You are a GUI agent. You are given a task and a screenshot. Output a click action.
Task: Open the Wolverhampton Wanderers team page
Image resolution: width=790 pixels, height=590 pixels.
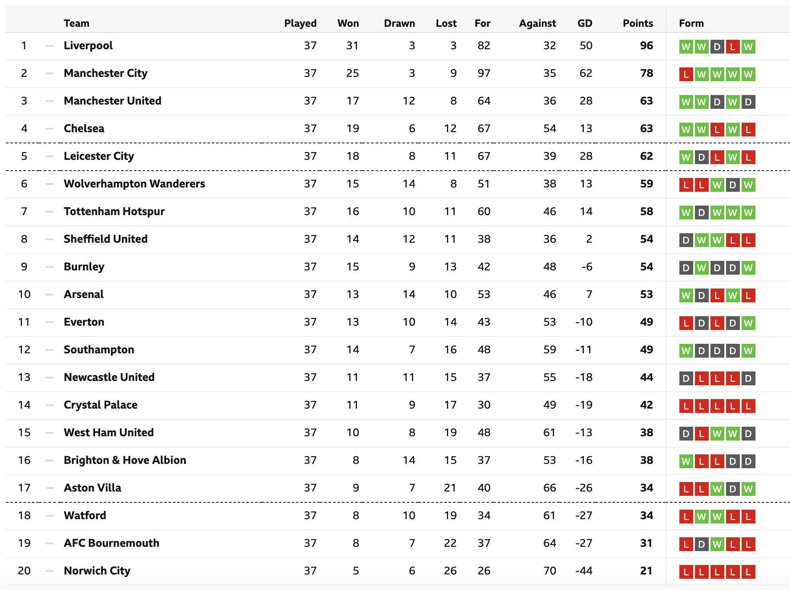pos(134,184)
